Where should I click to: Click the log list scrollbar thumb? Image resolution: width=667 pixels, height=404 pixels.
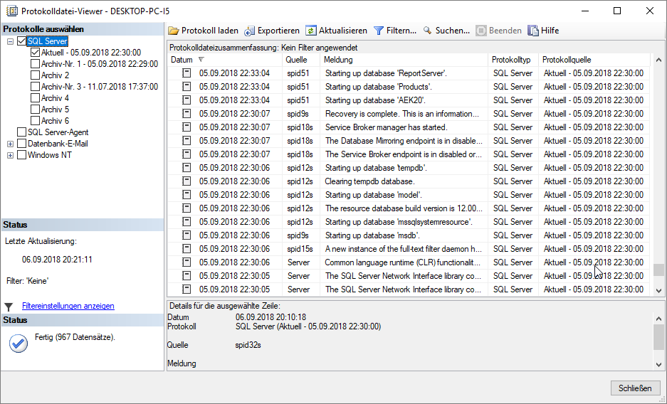(x=659, y=270)
